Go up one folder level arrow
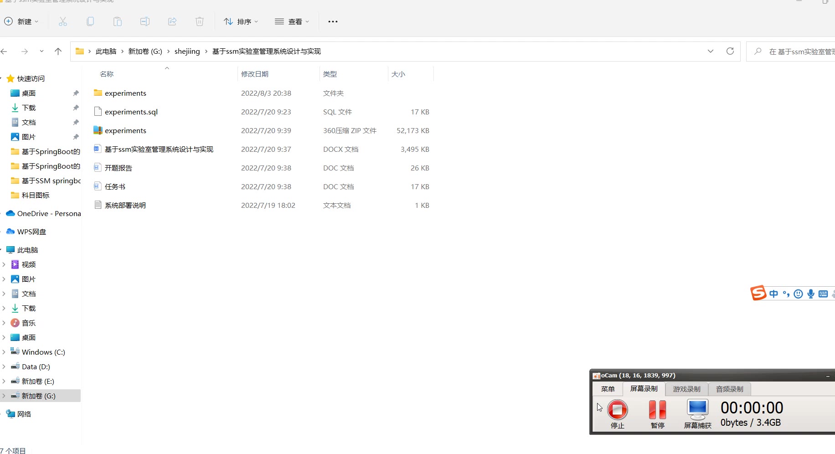The height and width of the screenshot is (454, 835). pos(58,52)
